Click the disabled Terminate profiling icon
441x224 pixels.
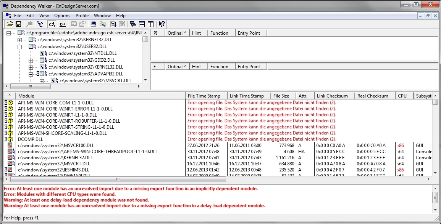click(122, 24)
